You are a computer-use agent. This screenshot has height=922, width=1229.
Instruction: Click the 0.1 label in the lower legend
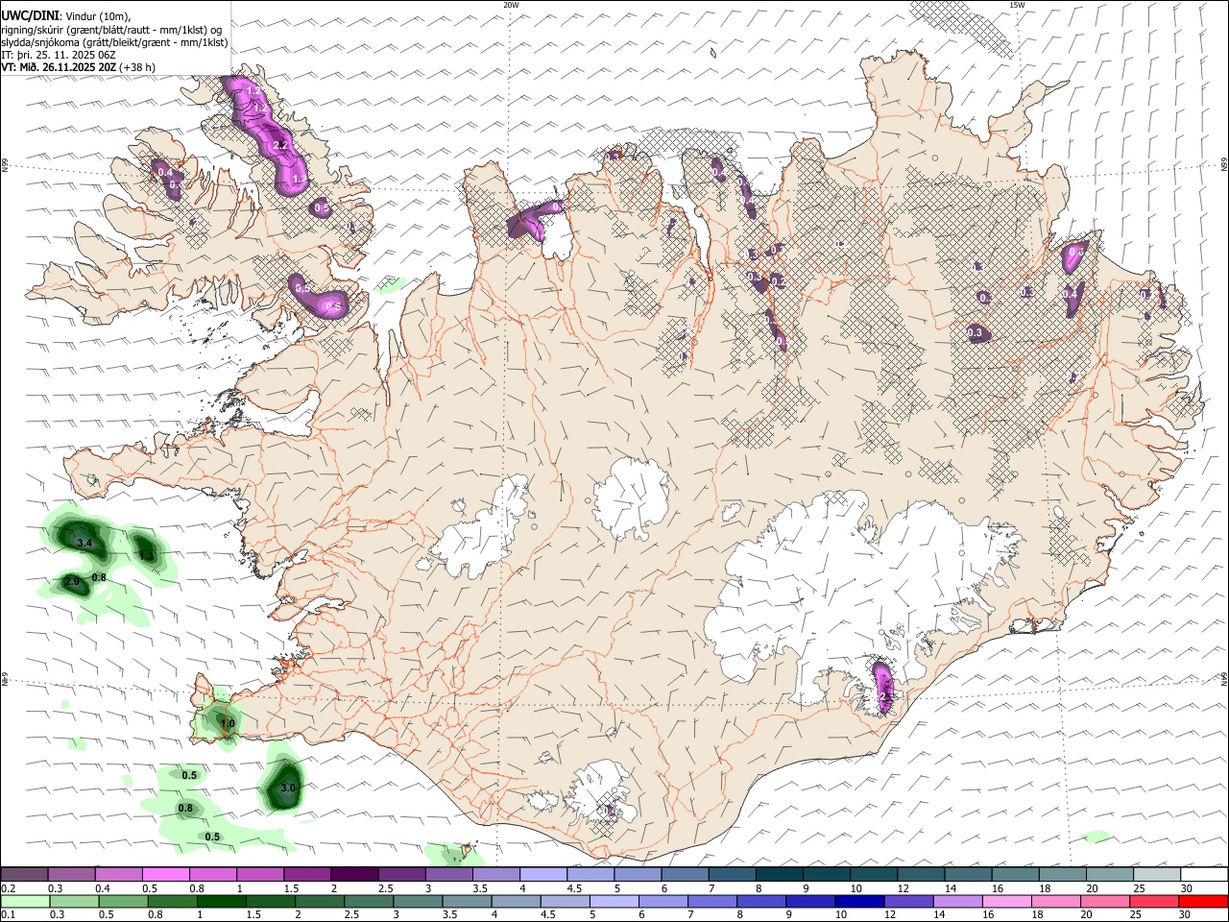pos(8,915)
